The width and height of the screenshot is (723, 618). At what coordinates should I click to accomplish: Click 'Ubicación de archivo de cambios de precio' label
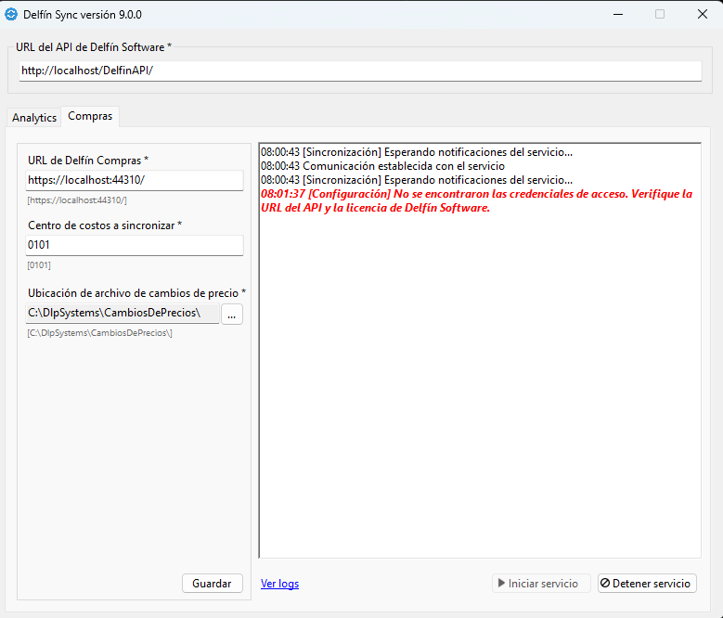tap(136, 293)
